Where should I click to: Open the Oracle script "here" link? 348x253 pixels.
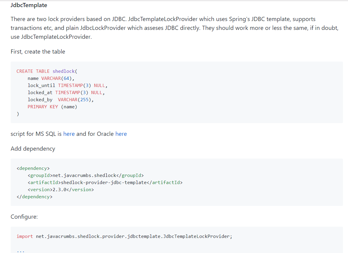click(x=121, y=134)
